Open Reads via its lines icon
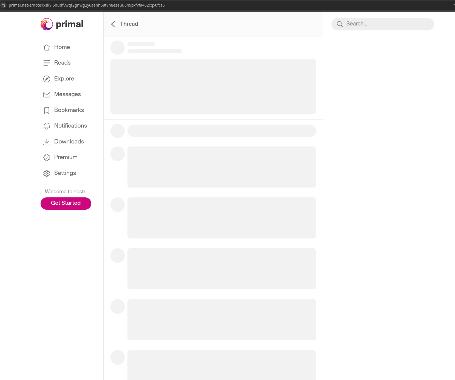The height and width of the screenshot is (380, 455). point(47,63)
